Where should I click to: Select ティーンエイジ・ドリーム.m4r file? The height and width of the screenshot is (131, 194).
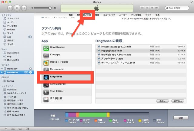click(x=141, y=63)
